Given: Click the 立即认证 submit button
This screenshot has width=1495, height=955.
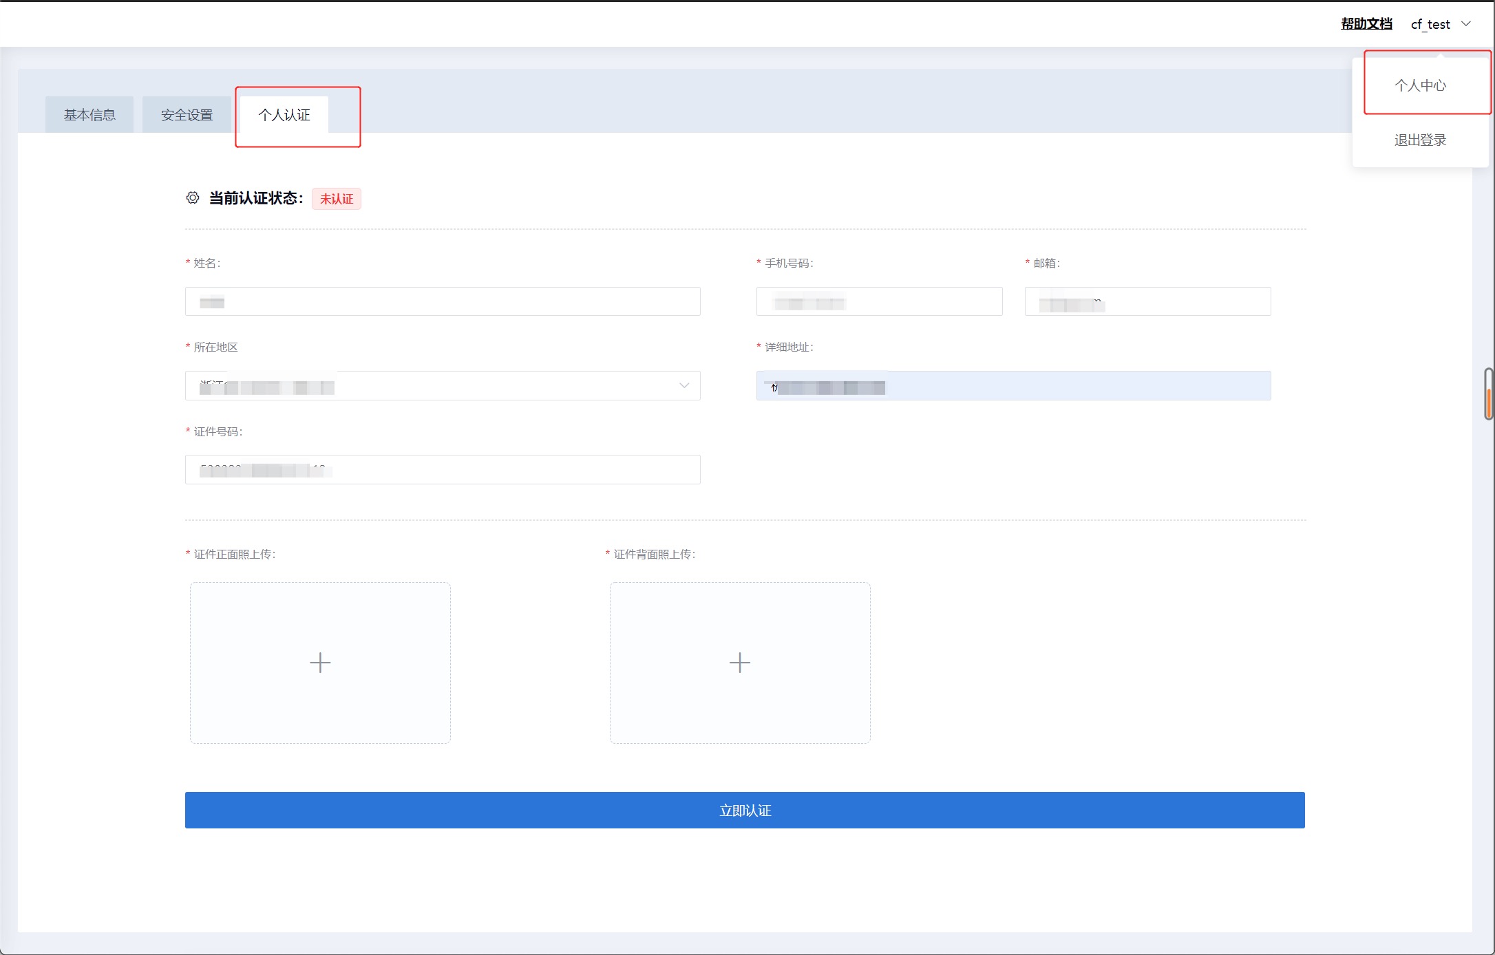Looking at the screenshot, I should [x=745, y=811].
